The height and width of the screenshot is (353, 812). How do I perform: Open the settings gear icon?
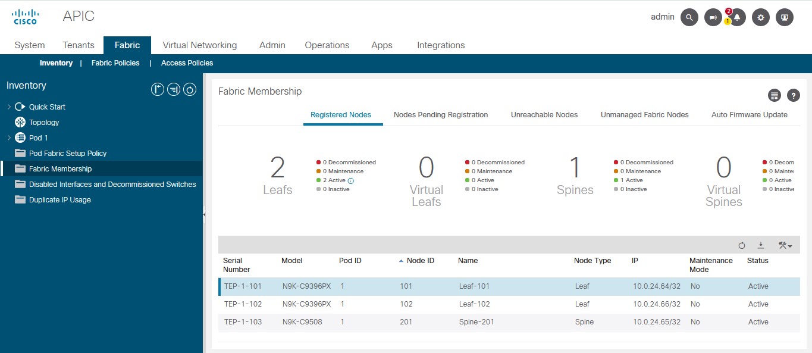[761, 17]
